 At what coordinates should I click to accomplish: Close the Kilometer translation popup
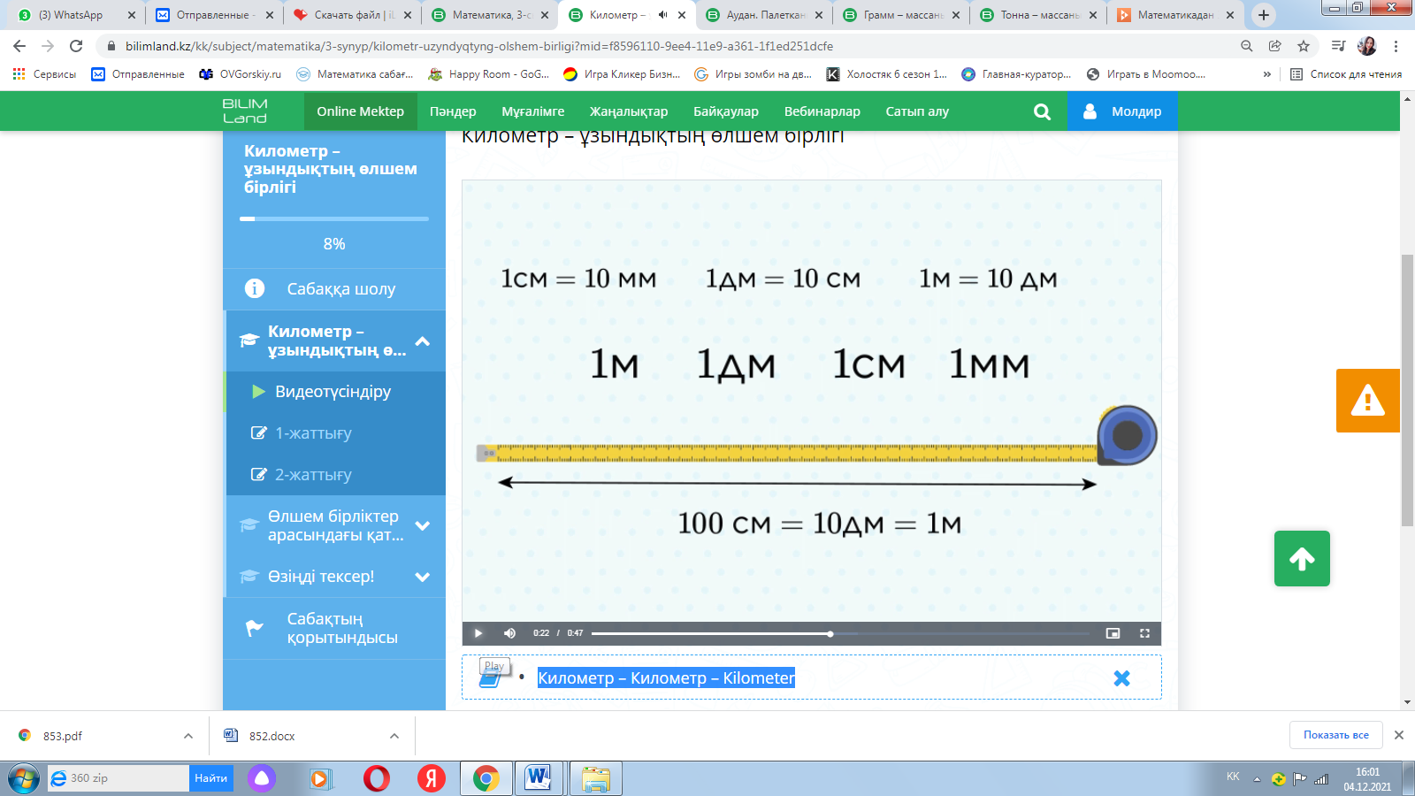(x=1121, y=678)
